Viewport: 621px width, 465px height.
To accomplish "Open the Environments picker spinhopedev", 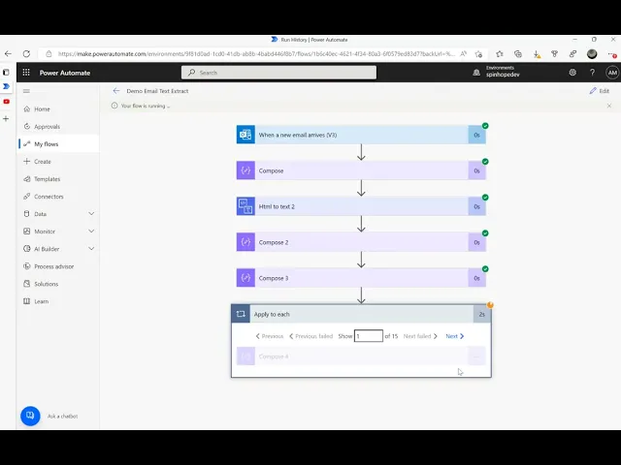I will click(497, 72).
